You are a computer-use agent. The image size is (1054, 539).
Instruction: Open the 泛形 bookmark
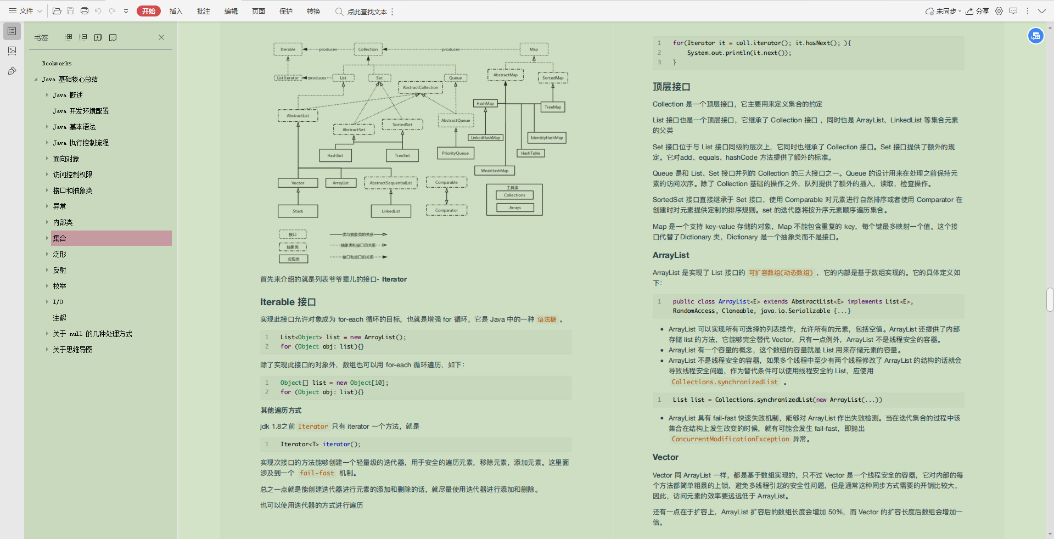59,254
